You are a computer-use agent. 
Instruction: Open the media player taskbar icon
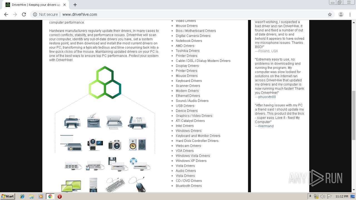click(41, 196)
